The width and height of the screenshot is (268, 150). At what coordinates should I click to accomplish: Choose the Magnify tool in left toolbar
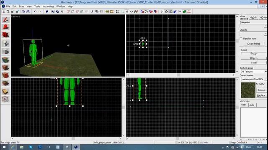[5, 27]
